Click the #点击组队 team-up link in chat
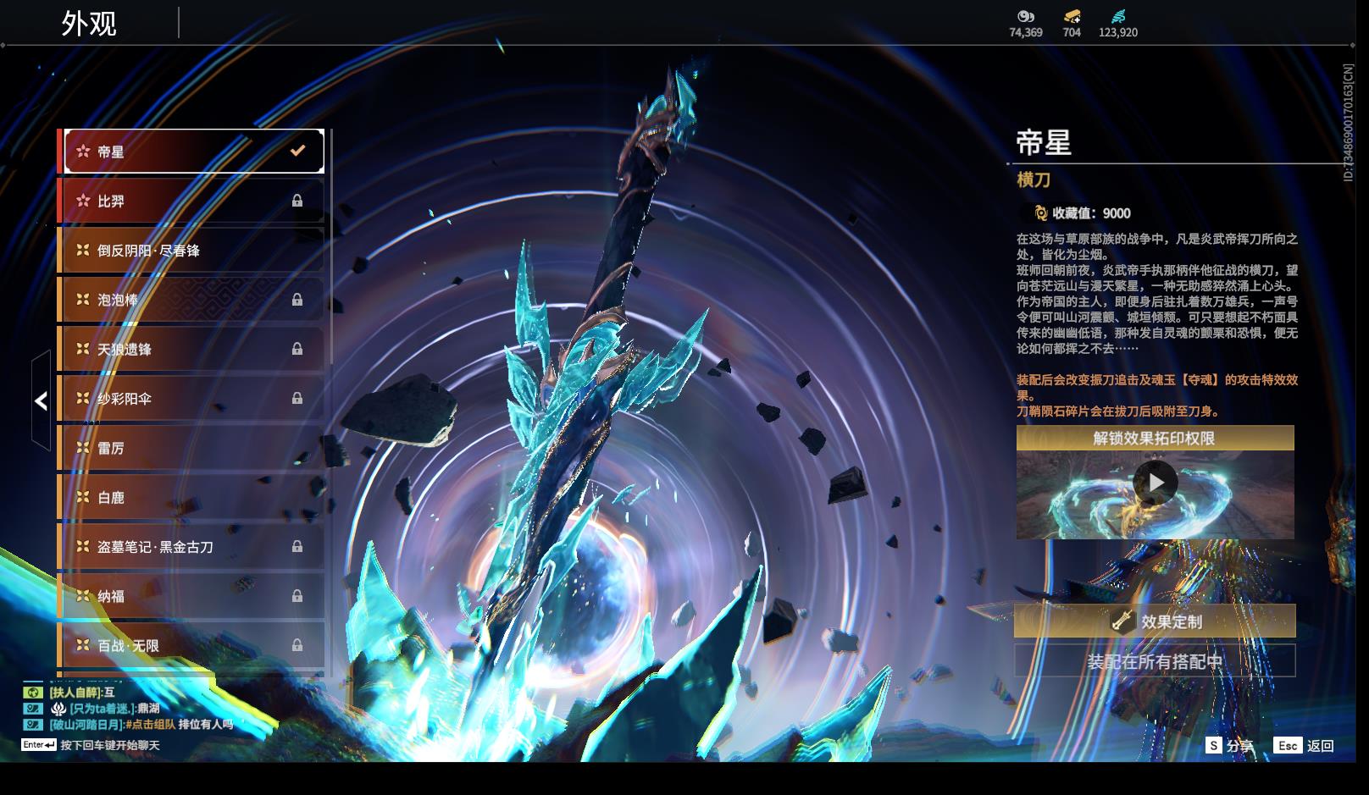The width and height of the screenshot is (1369, 795). pyautogui.click(x=150, y=724)
